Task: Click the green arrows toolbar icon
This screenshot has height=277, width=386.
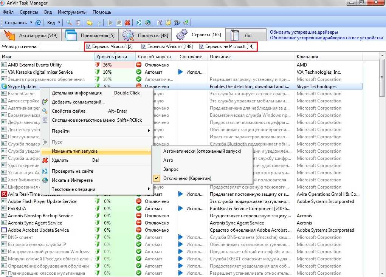Action: click(x=186, y=23)
